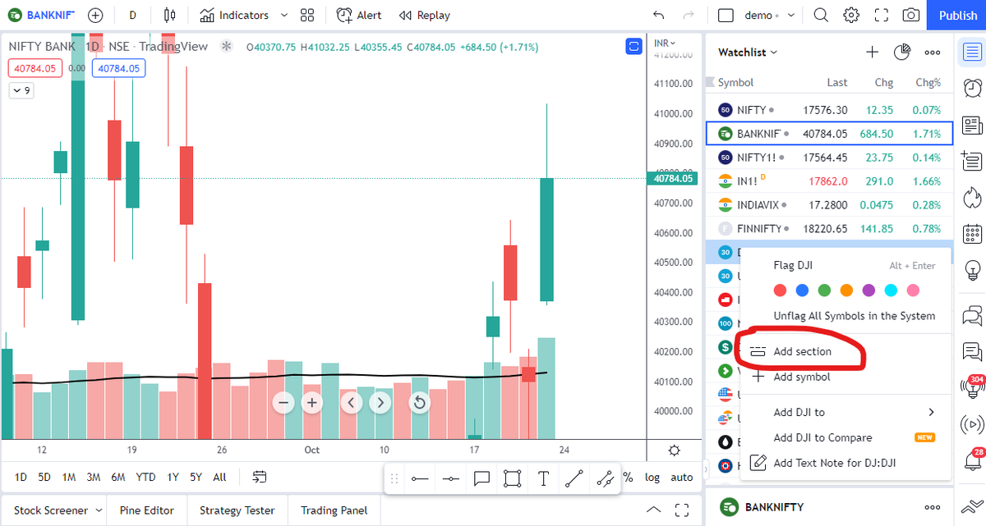This screenshot has height=526, width=986.
Task: Select the text T drawing tool
Action: [x=543, y=478]
